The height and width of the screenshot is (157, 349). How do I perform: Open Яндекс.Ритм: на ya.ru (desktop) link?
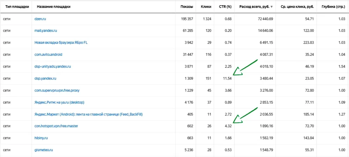tap(59, 102)
